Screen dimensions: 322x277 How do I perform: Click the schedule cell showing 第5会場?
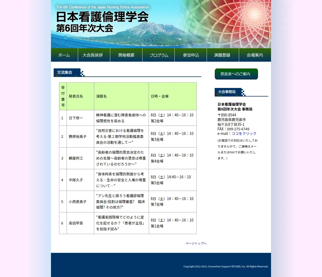173,180
